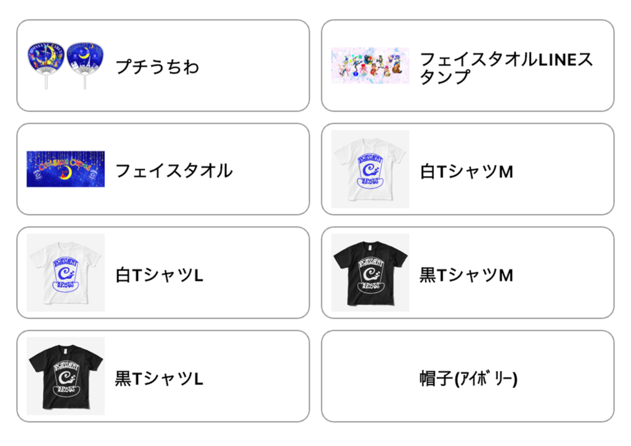The height and width of the screenshot is (446, 631).
Task: Open the フェイスタオルLINEスタンプ character thumbnail
Action: 370,65
